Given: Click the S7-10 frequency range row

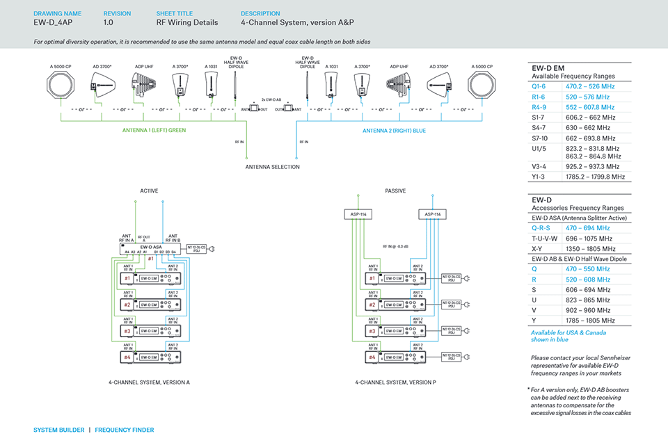Looking at the screenshot, I should click(580, 138).
